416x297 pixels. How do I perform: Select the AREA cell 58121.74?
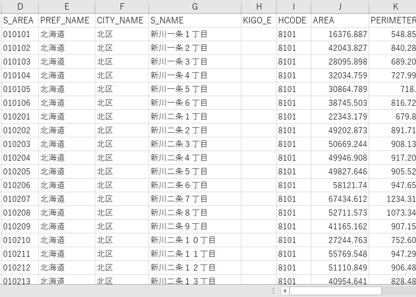point(340,185)
